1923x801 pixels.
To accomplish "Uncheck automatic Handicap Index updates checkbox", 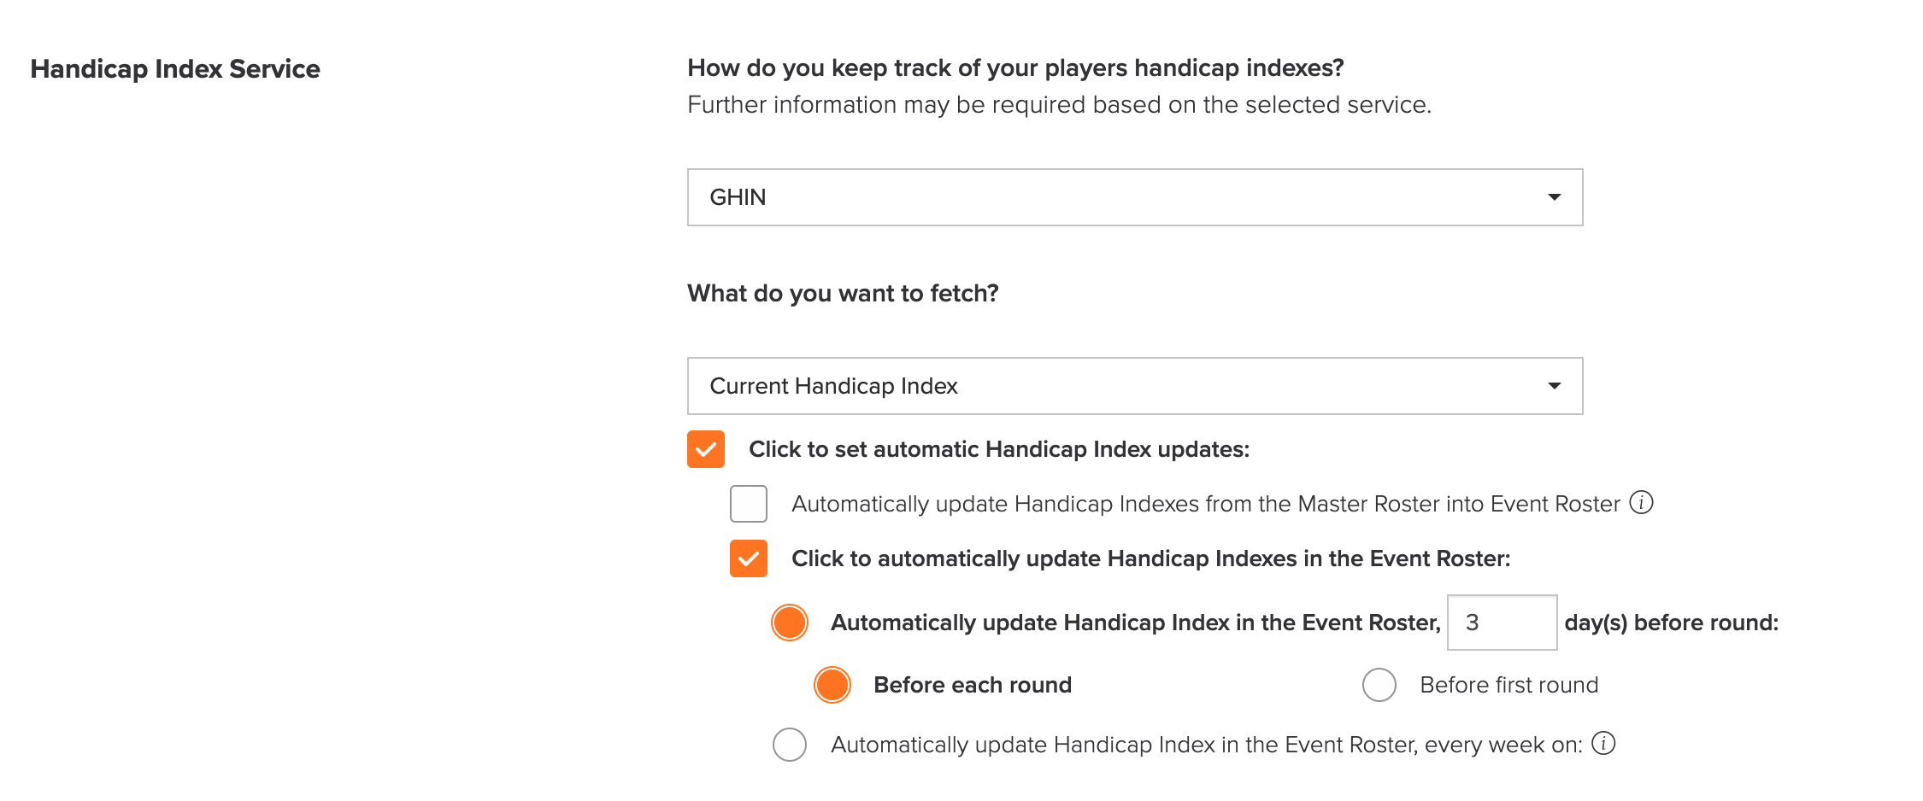I will click(x=706, y=449).
